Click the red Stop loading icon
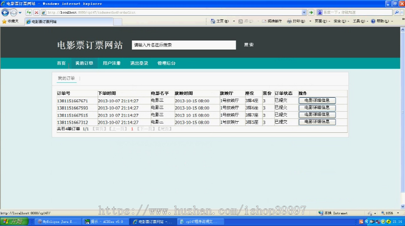The height and width of the screenshot is (226, 405). click(x=36, y=13)
